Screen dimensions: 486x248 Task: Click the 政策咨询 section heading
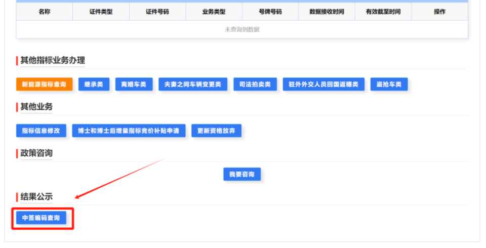36,153
